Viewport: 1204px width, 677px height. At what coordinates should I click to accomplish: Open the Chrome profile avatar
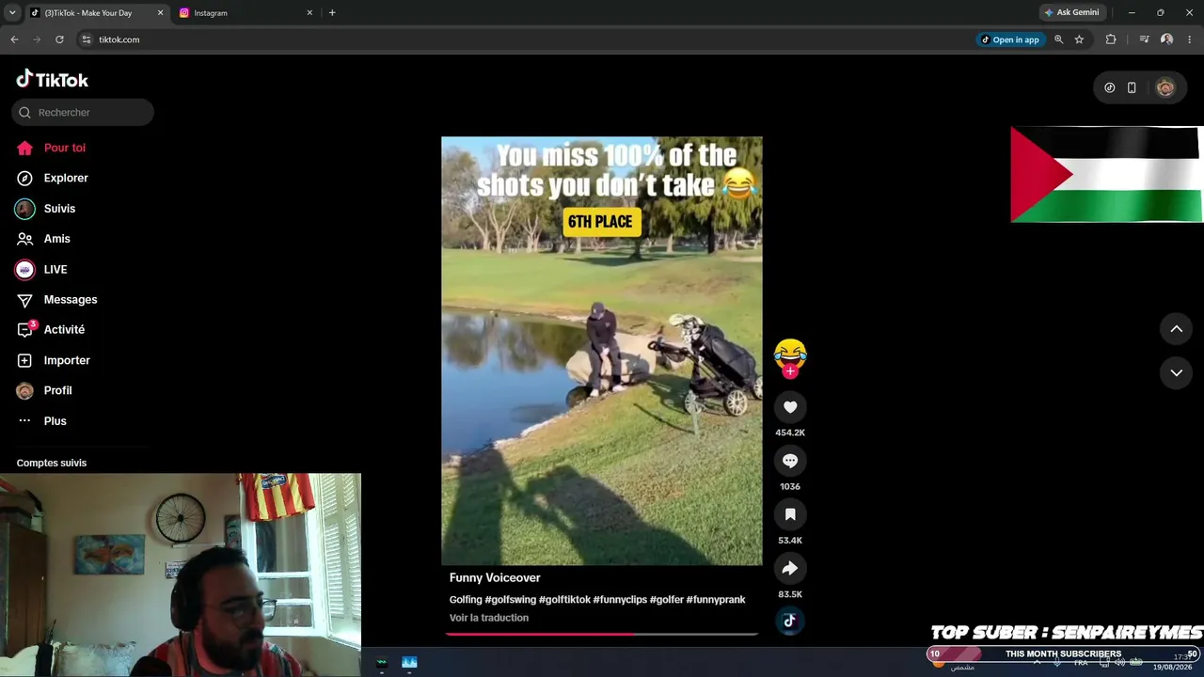click(x=1166, y=39)
